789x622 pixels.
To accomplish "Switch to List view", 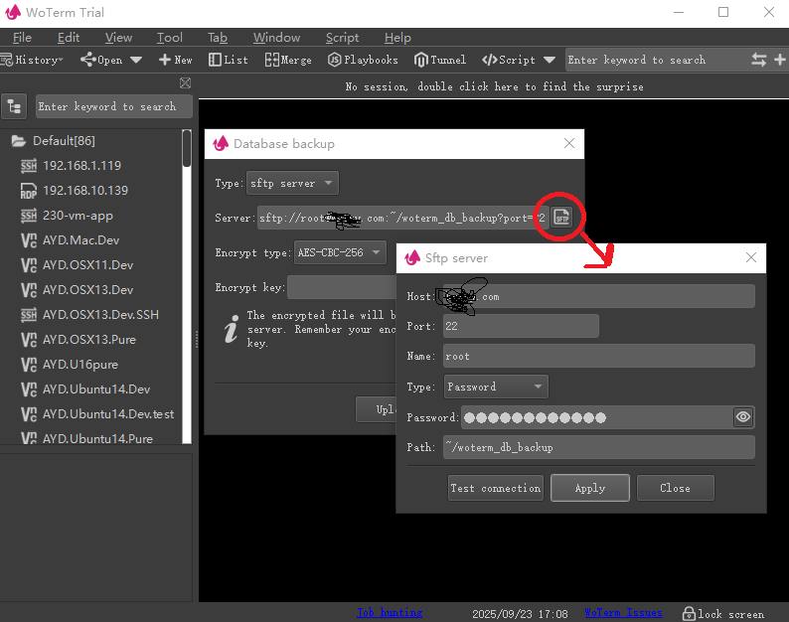I will click(229, 60).
